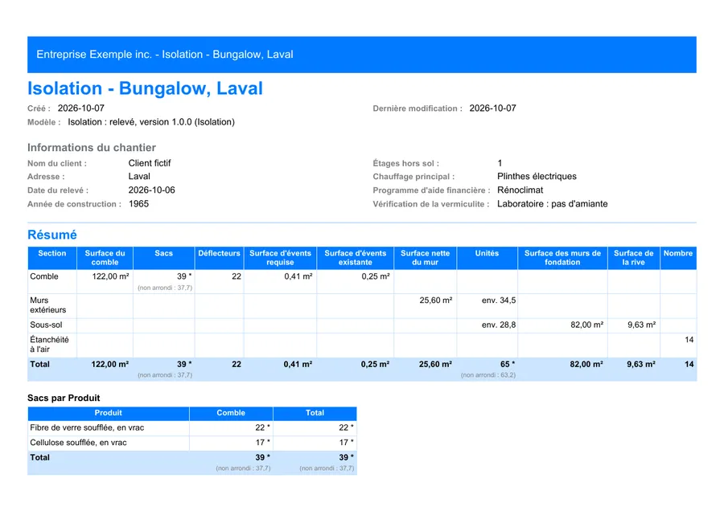Click the Produit column header
The width and height of the screenshot is (724, 511).
(x=108, y=413)
